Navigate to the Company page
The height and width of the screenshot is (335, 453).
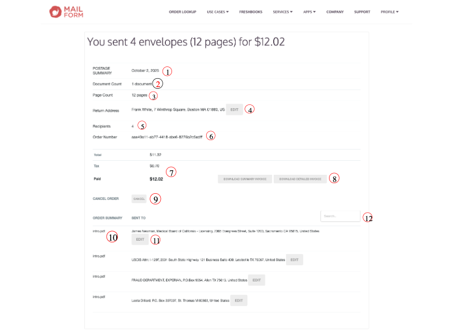pos(335,12)
